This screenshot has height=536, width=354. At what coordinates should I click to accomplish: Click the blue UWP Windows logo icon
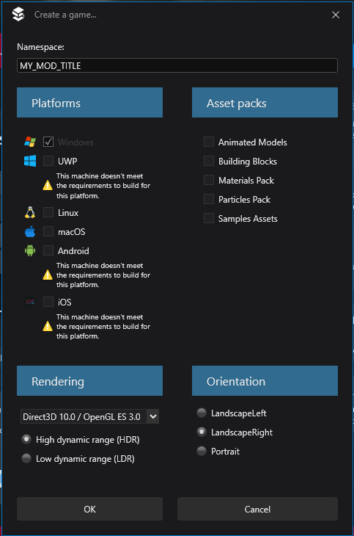pos(30,161)
